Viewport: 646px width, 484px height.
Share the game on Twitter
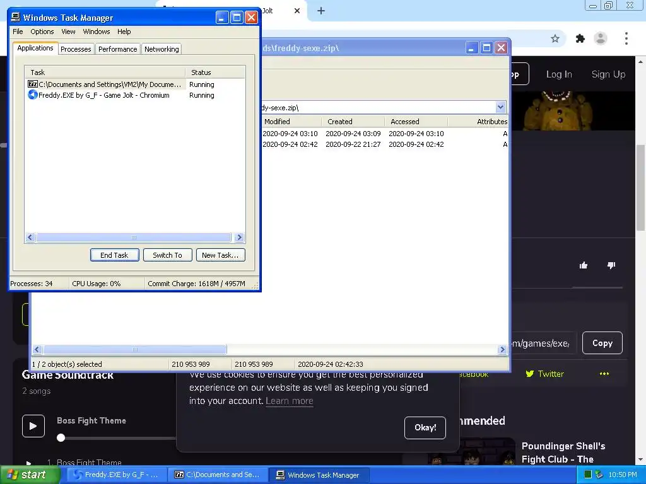[545, 374]
